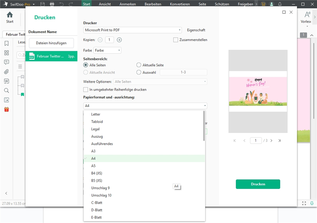This screenshot has width=317, height=223.
Task: Click the preview page number field
Action: (256, 141)
